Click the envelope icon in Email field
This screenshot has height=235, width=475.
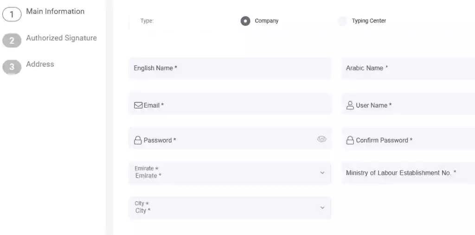click(138, 105)
